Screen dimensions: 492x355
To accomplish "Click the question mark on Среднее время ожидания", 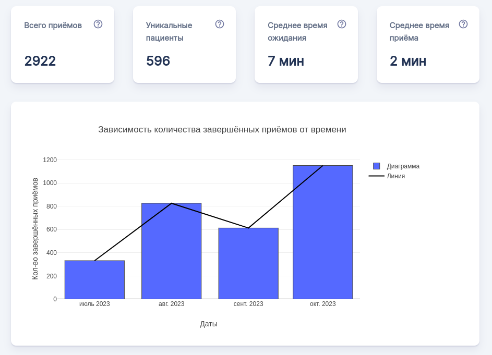I will [342, 23].
